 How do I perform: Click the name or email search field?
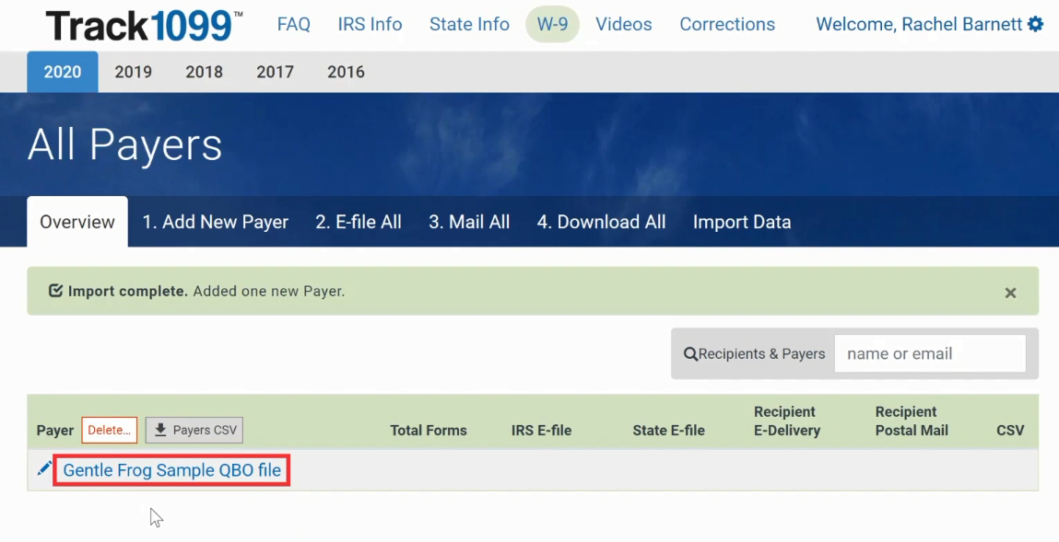pyautogui.click(x=930, y=353)
